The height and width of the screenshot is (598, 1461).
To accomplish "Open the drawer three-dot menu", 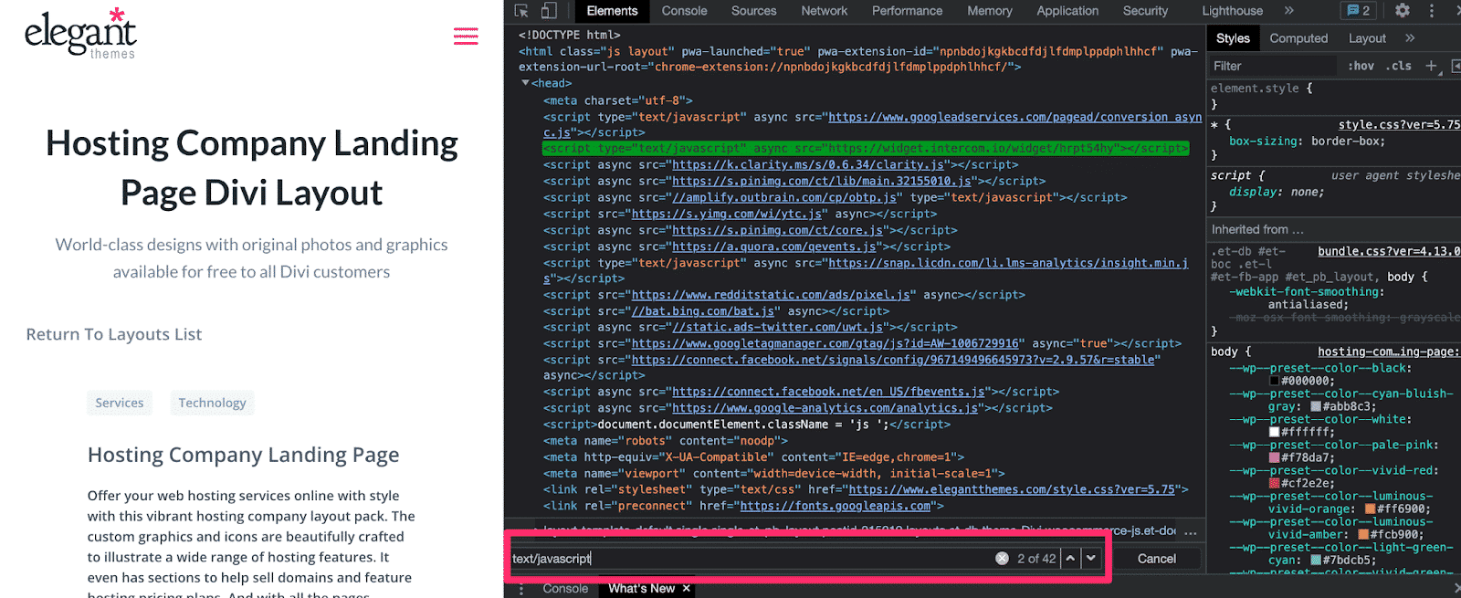I will (521, 589).
